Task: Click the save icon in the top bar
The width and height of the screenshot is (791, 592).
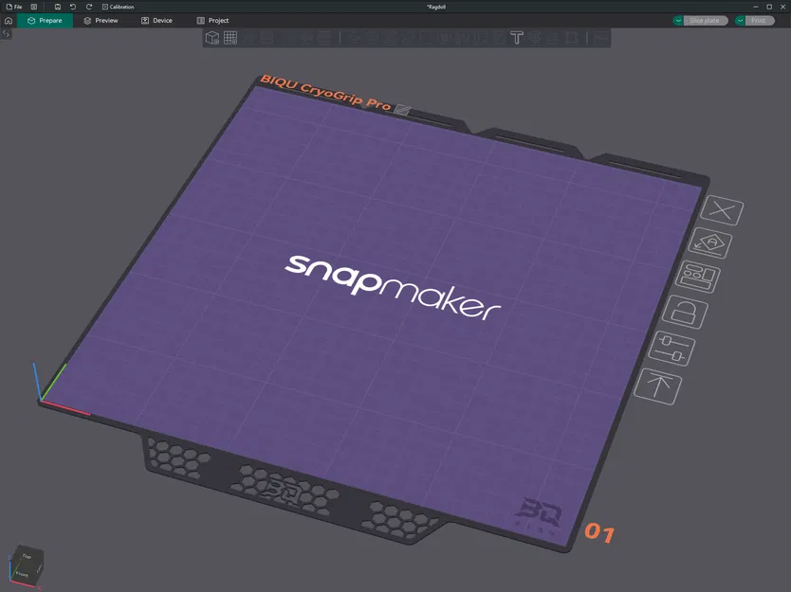Action: click(x=55, y=7)
